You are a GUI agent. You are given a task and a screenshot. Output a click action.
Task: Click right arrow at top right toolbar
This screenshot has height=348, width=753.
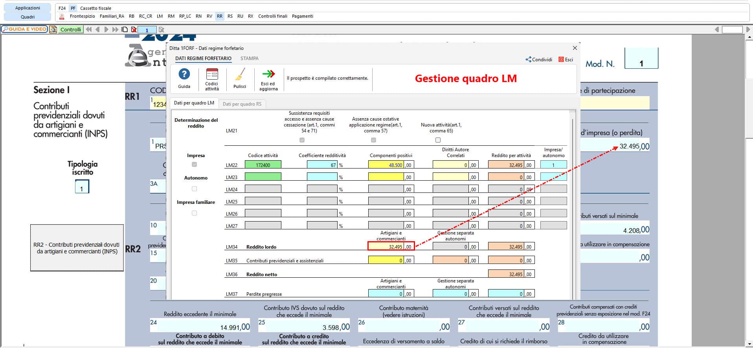(748, 29)
